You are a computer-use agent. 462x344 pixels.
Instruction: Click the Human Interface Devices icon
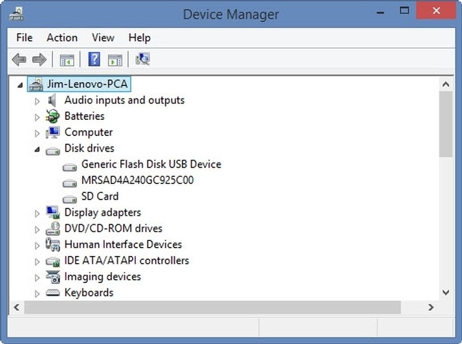pos(53,245)
